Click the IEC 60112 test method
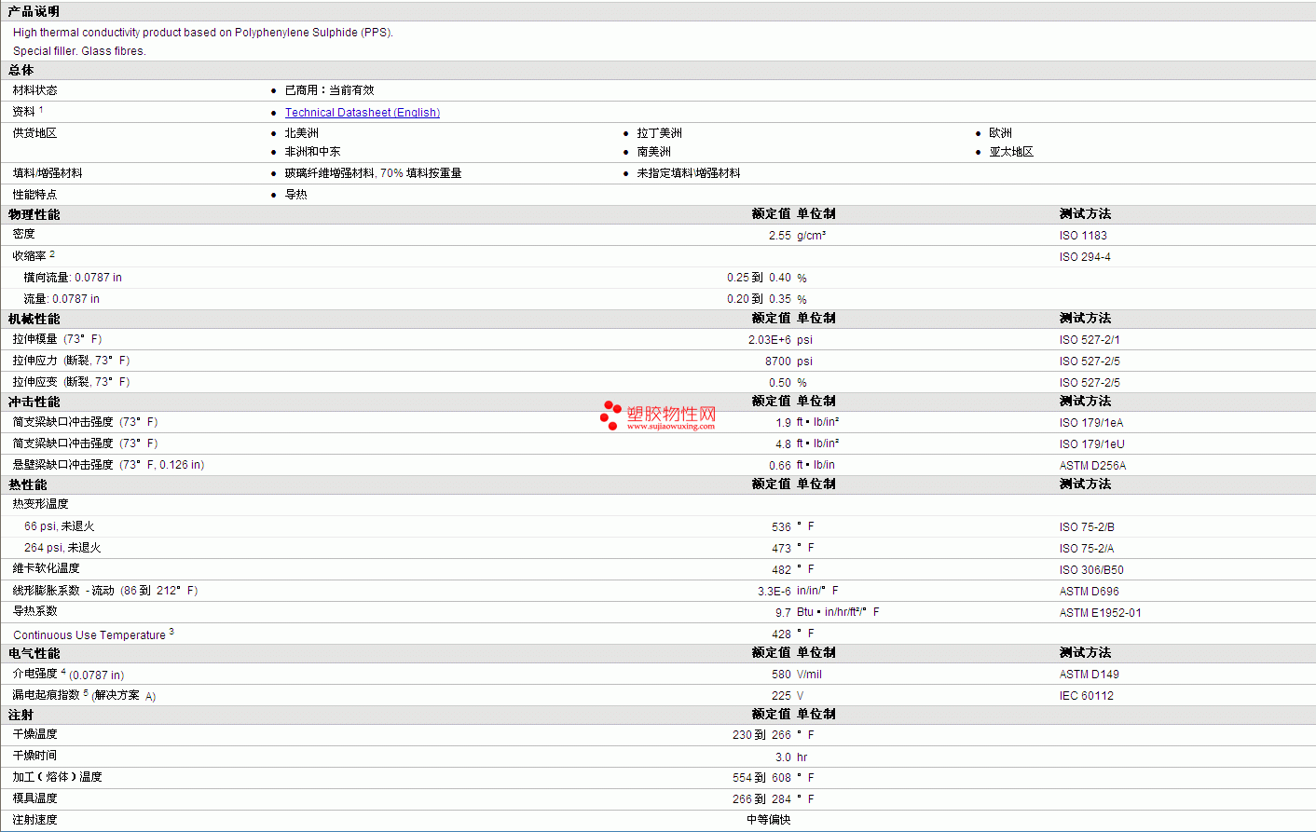 (x=1087, y=696)
